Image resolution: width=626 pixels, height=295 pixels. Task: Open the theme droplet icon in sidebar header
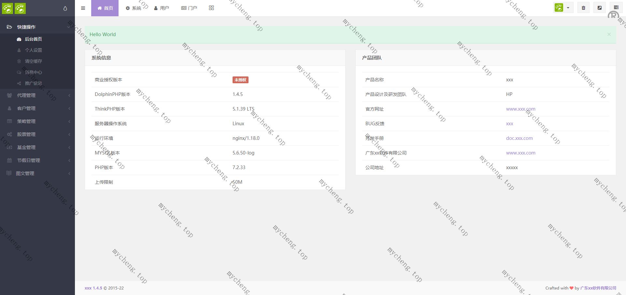(x=65, y=8)
